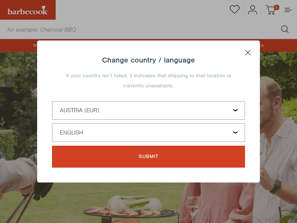
Task: Click the chevron of the country selector
Action: (235, 110)
